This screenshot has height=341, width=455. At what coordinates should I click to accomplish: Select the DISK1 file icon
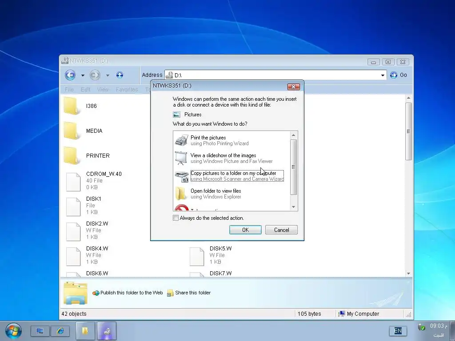(73, 207)
